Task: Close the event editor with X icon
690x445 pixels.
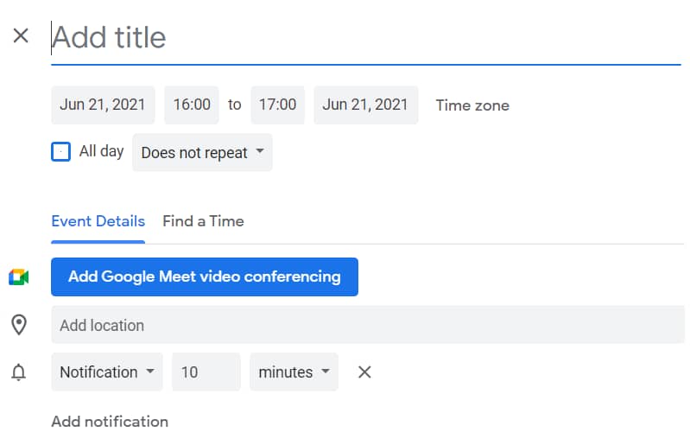Action: tap(21, 35)
